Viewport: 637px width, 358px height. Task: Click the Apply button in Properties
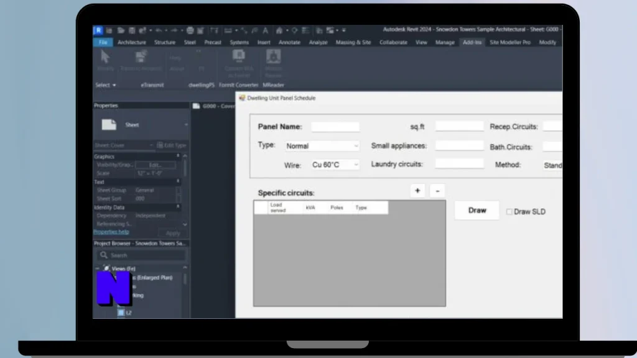(173, 233)
